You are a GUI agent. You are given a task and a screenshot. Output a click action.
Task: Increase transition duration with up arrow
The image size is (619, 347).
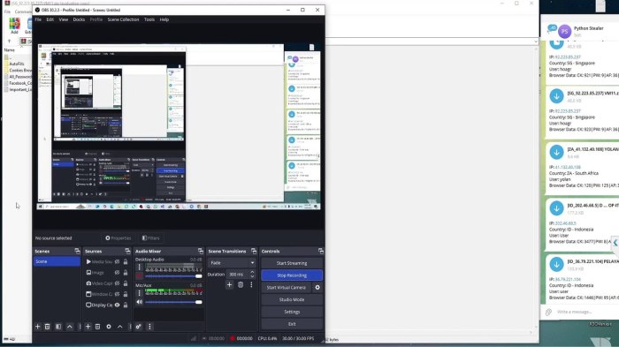[252, 272]
